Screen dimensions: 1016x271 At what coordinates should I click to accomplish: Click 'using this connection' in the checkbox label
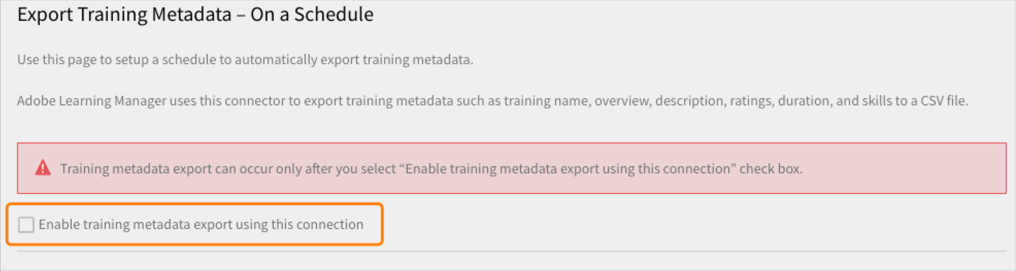[x=299, y=225]
